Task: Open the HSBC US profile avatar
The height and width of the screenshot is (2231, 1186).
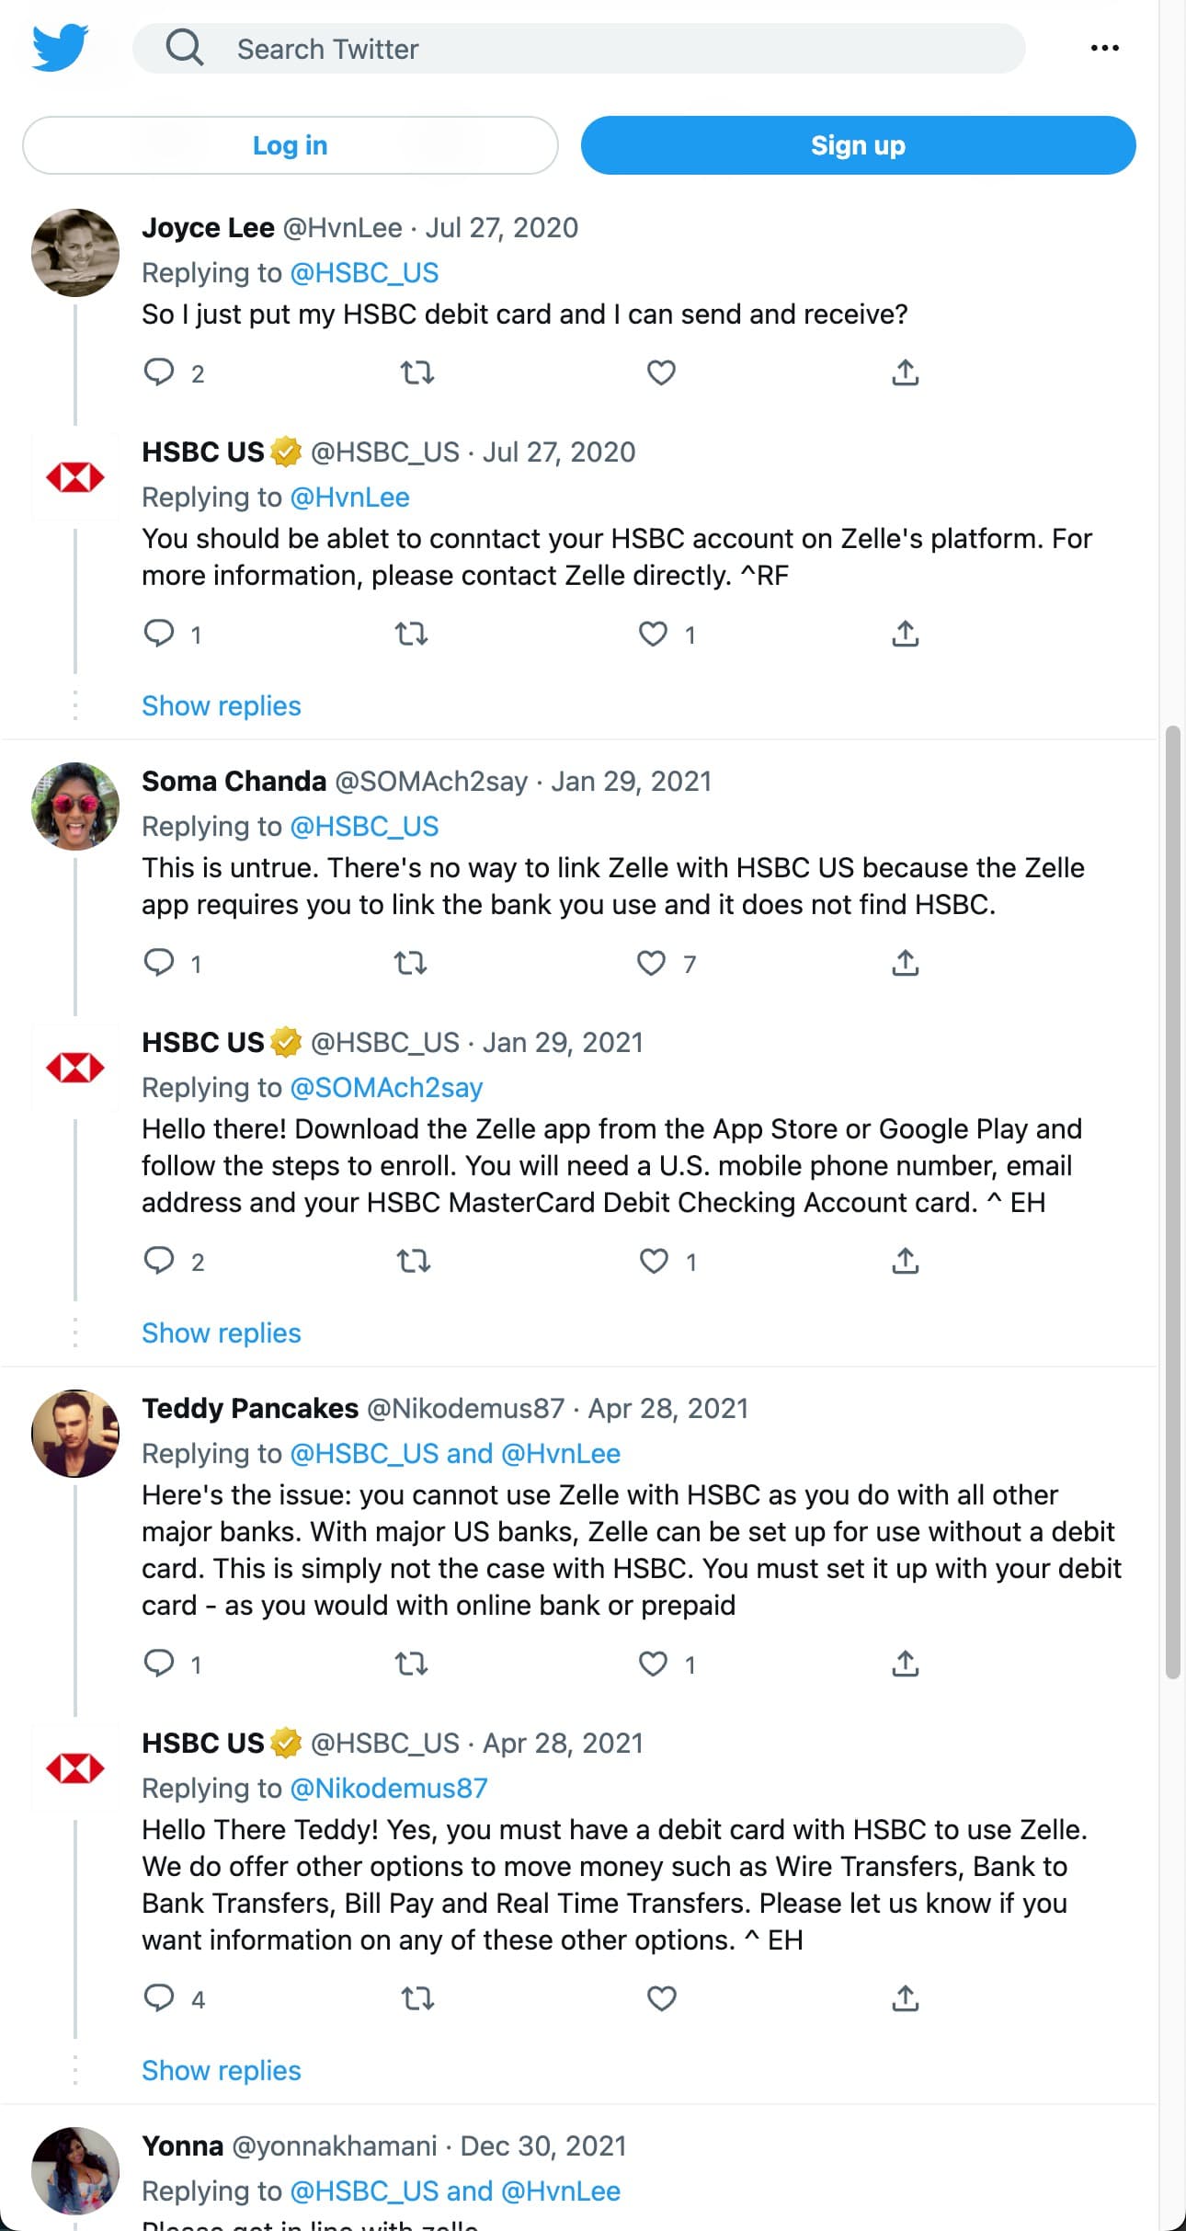Action: [75, 477]
